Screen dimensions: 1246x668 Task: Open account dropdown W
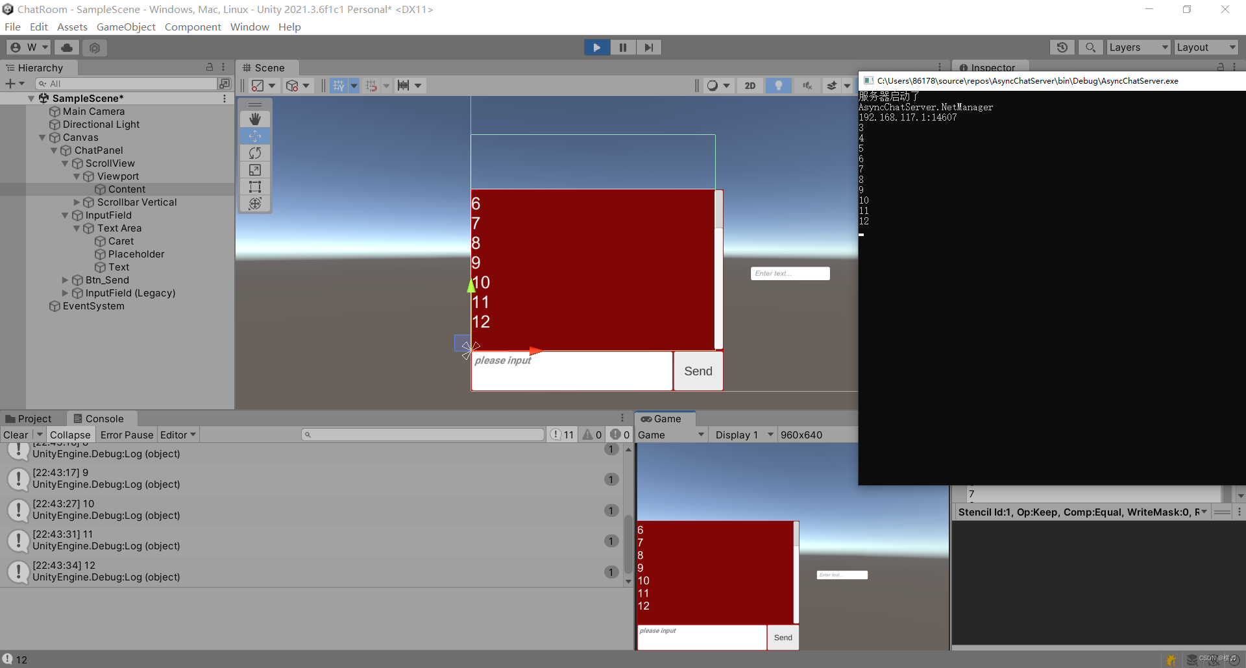coord(29,47)
